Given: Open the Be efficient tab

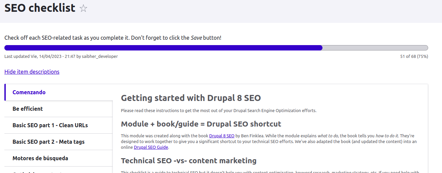Looking at the screenshot, I should pos(28,109).
